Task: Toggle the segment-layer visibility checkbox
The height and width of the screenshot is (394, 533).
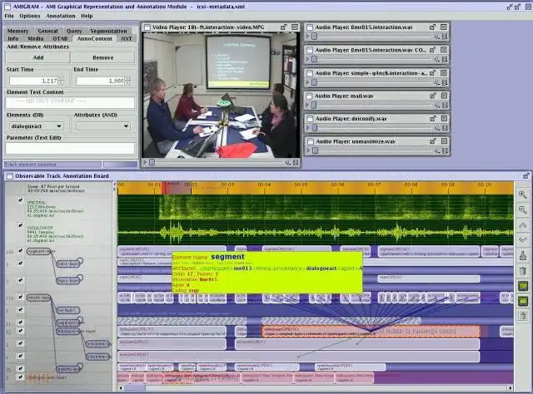Action: [x=20, y=250]
